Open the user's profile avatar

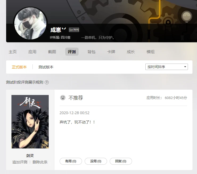(30, 23)
